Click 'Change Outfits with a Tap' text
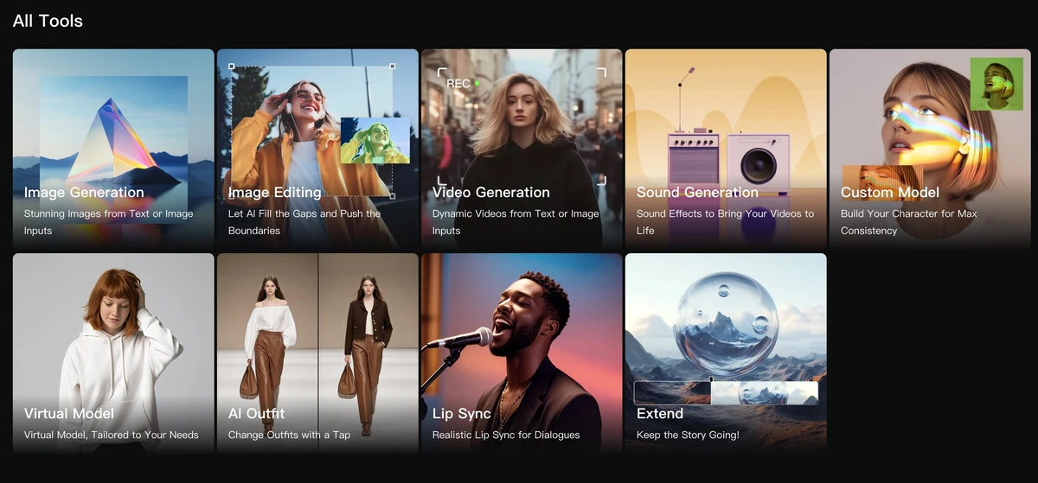The image size is (1038, 483). (x=289, y=435)
